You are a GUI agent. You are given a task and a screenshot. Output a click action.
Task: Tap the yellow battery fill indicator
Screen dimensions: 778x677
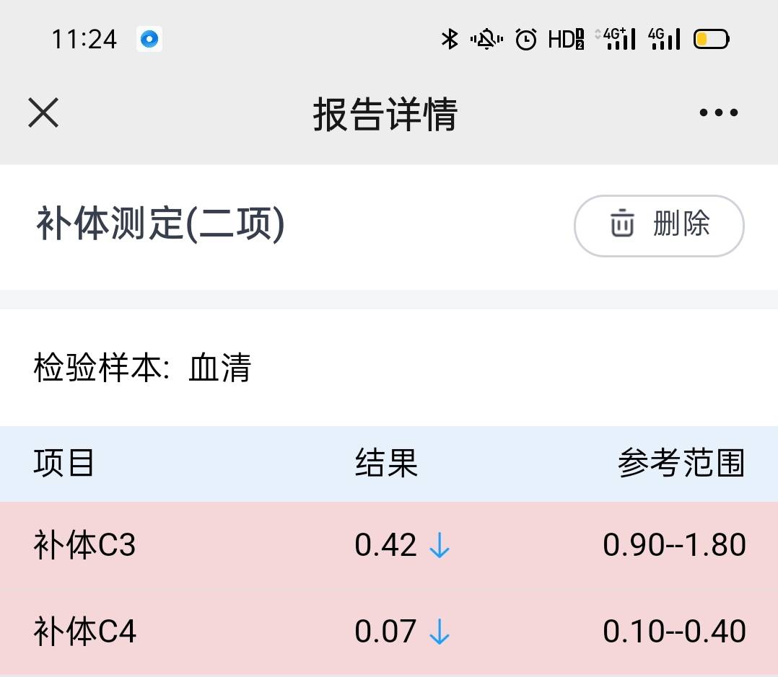coord(701,40)
